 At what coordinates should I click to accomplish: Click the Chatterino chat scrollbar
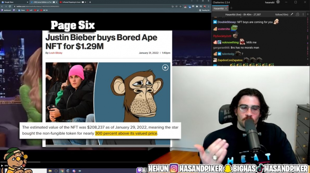tap(308, 41)
